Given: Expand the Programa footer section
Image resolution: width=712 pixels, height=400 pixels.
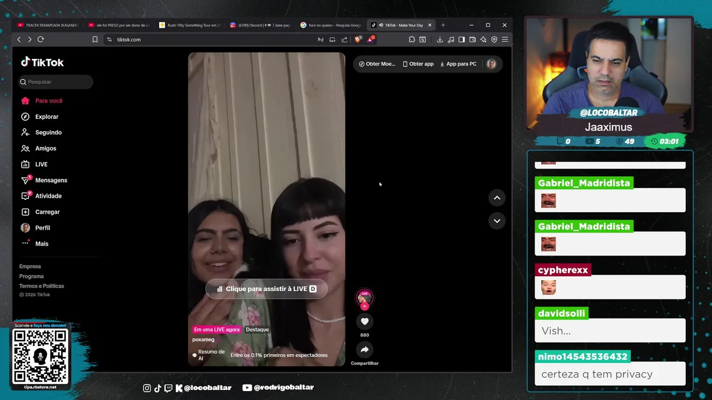Looking at the screenshot, I should click(31, 276).
